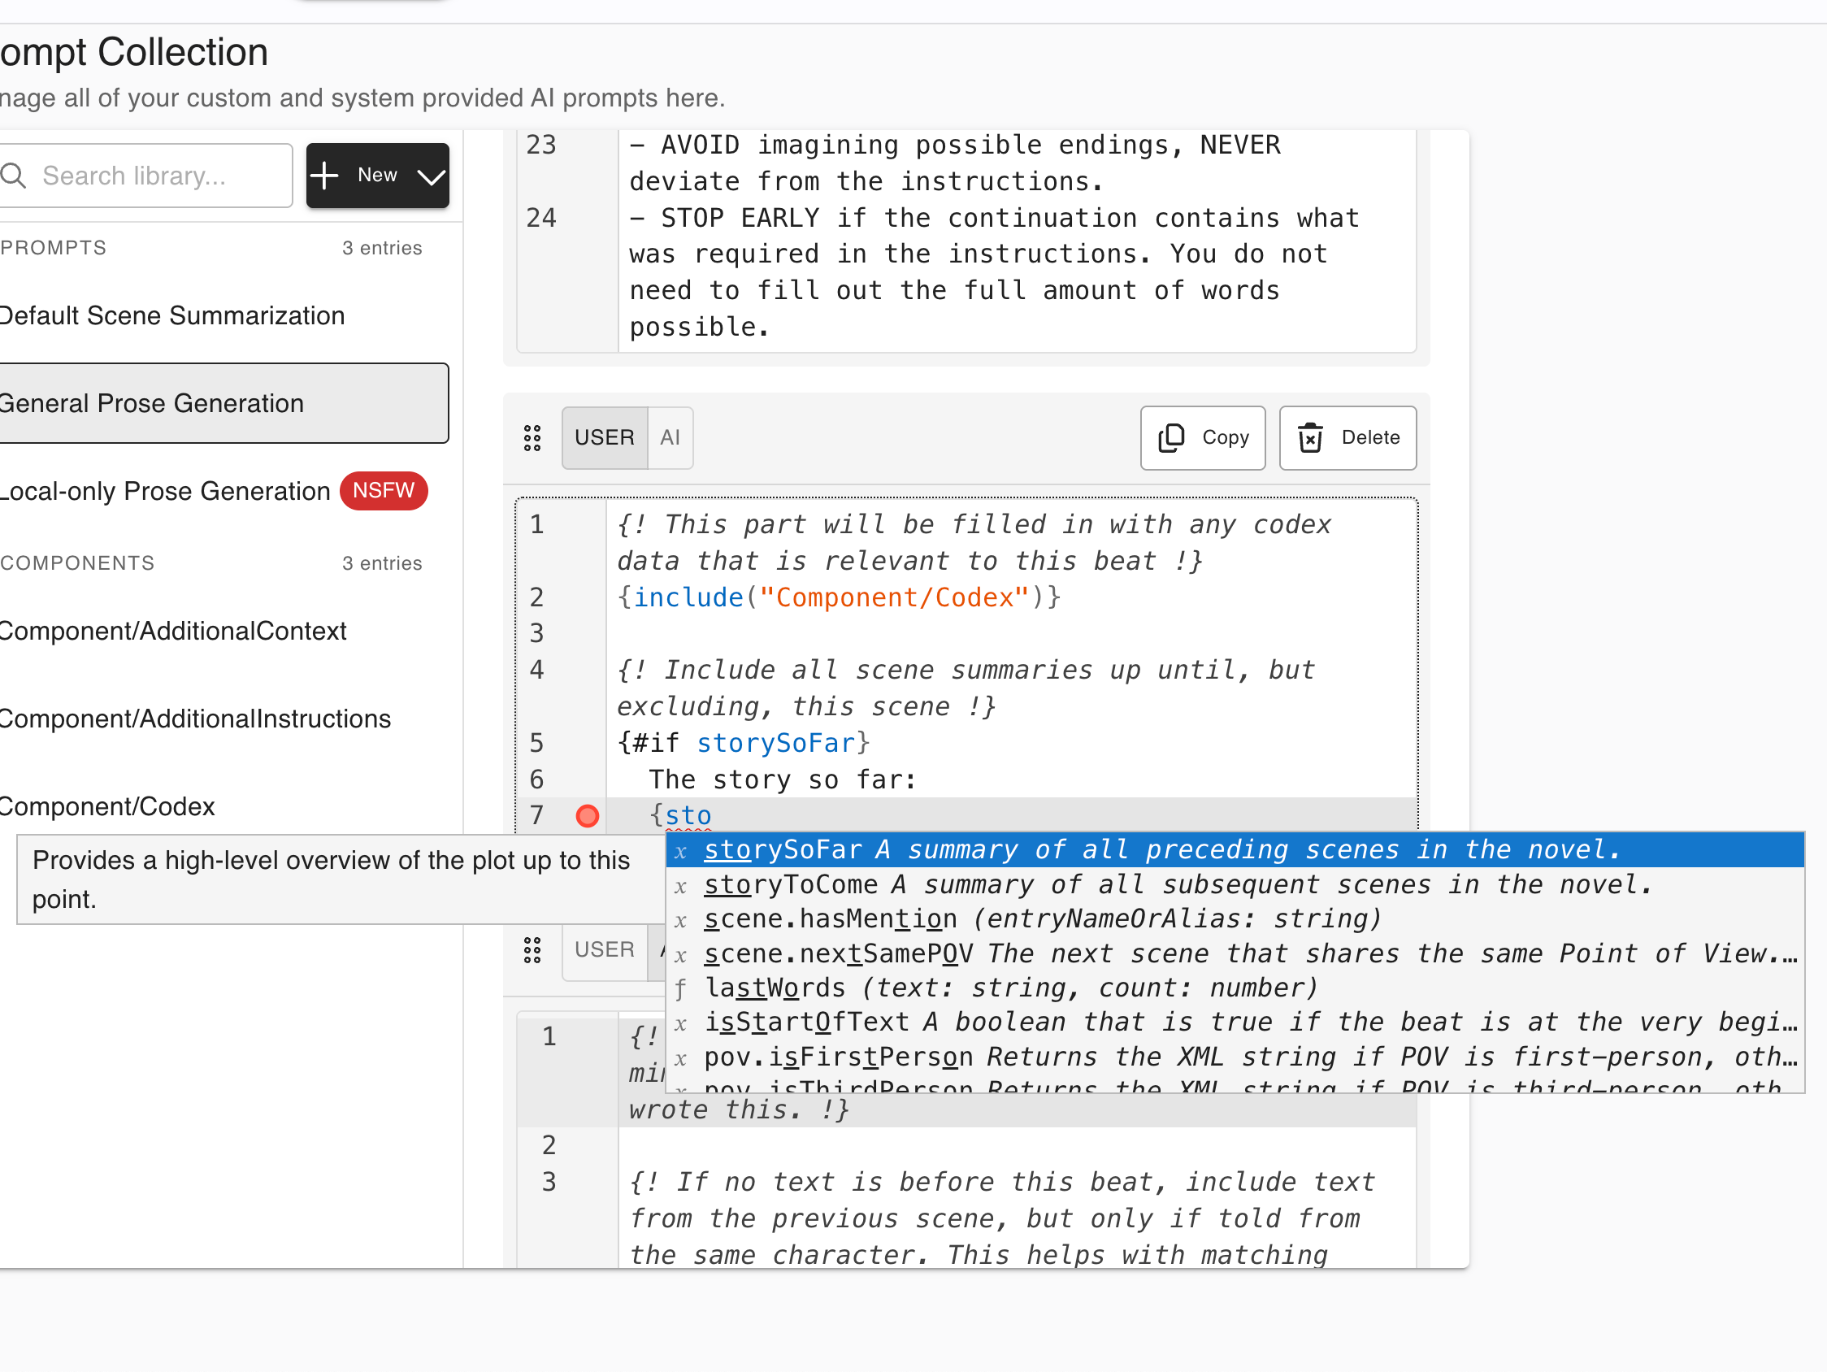Click the x variable icon beside storySoFar
This screenshot has height=1372, width=1827.
(679, 850)
